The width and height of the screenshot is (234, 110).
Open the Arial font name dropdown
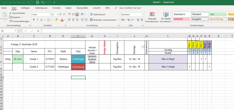(50, 14)
